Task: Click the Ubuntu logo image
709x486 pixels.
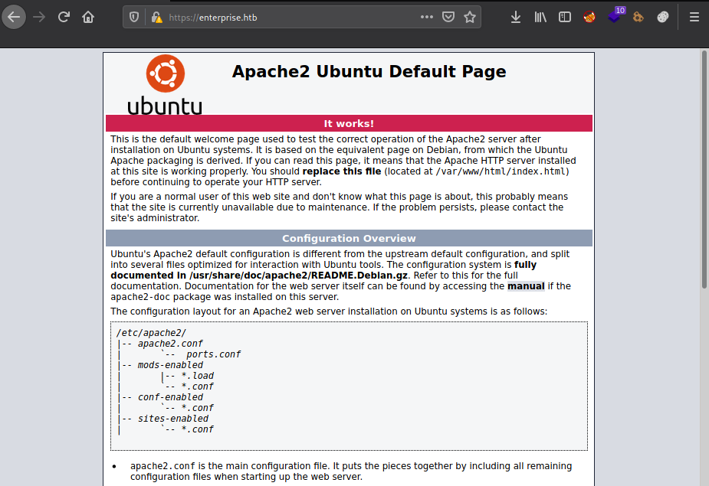Action: tap(165, 84)
